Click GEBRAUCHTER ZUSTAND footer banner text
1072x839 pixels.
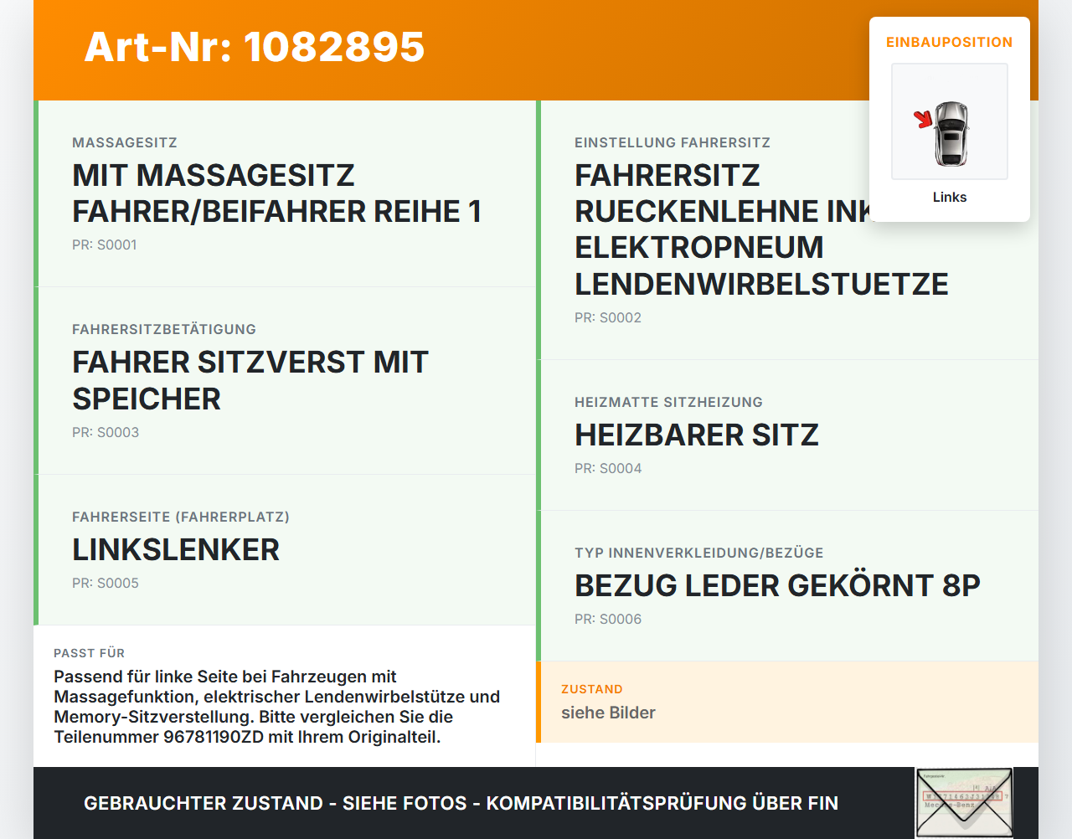461,803
